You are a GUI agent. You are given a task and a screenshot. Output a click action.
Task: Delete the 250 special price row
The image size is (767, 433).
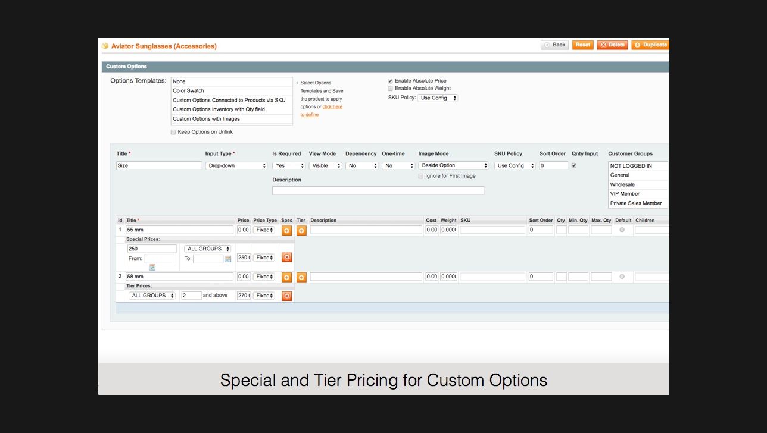(x=286, y=257)
